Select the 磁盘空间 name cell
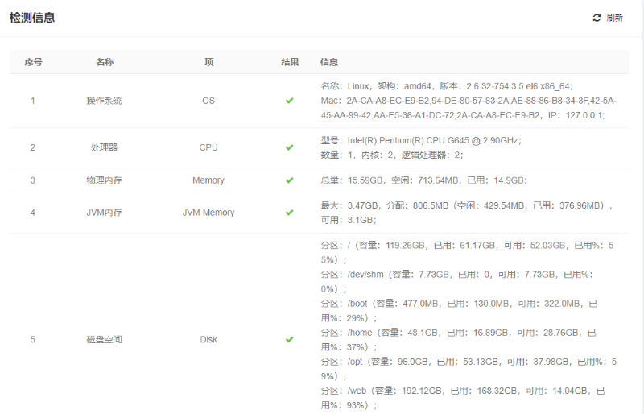Viewport: 644px width, 414px height. [105, 340]
